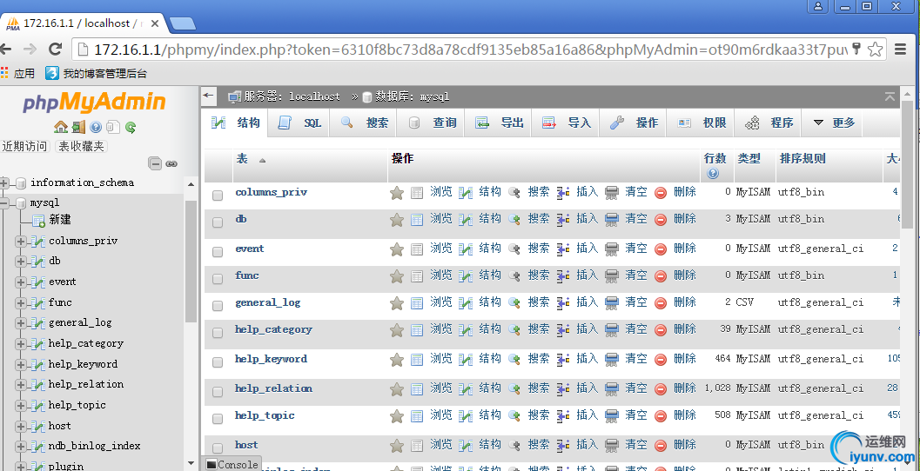
Task: Click the structure icon for func table
Action: pos(466,276)
